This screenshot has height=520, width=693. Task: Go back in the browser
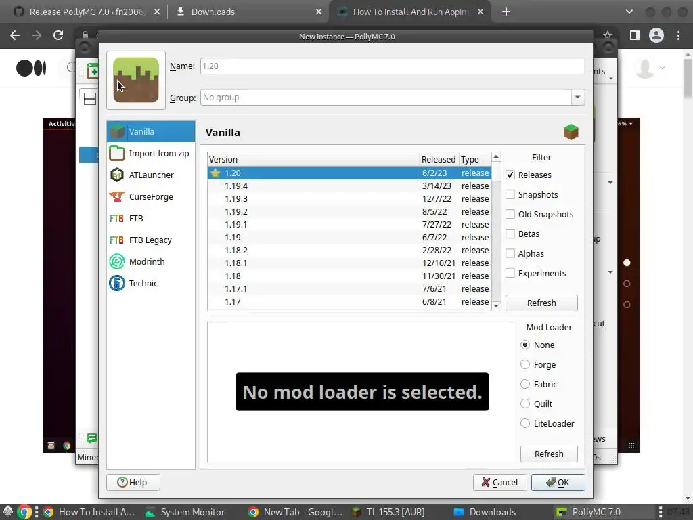point(15,35)
